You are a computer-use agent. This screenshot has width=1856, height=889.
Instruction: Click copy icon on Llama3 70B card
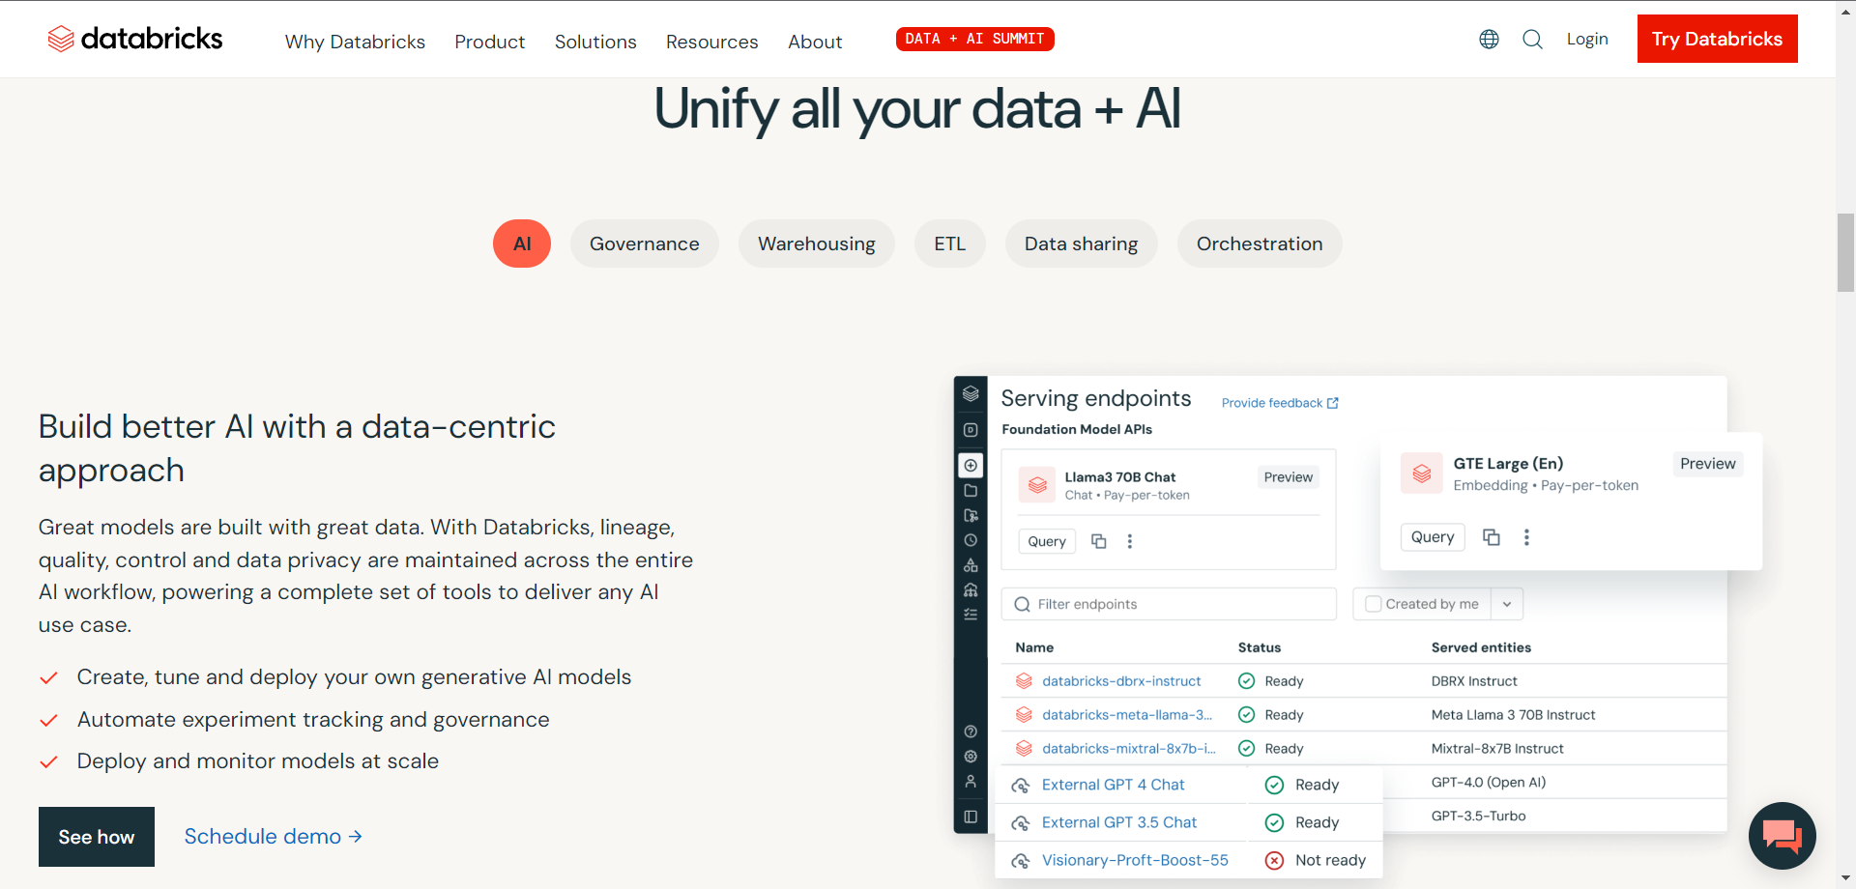[1098, 541]
